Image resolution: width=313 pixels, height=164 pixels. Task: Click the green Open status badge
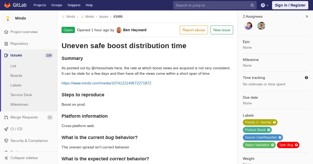click(68, 30)
